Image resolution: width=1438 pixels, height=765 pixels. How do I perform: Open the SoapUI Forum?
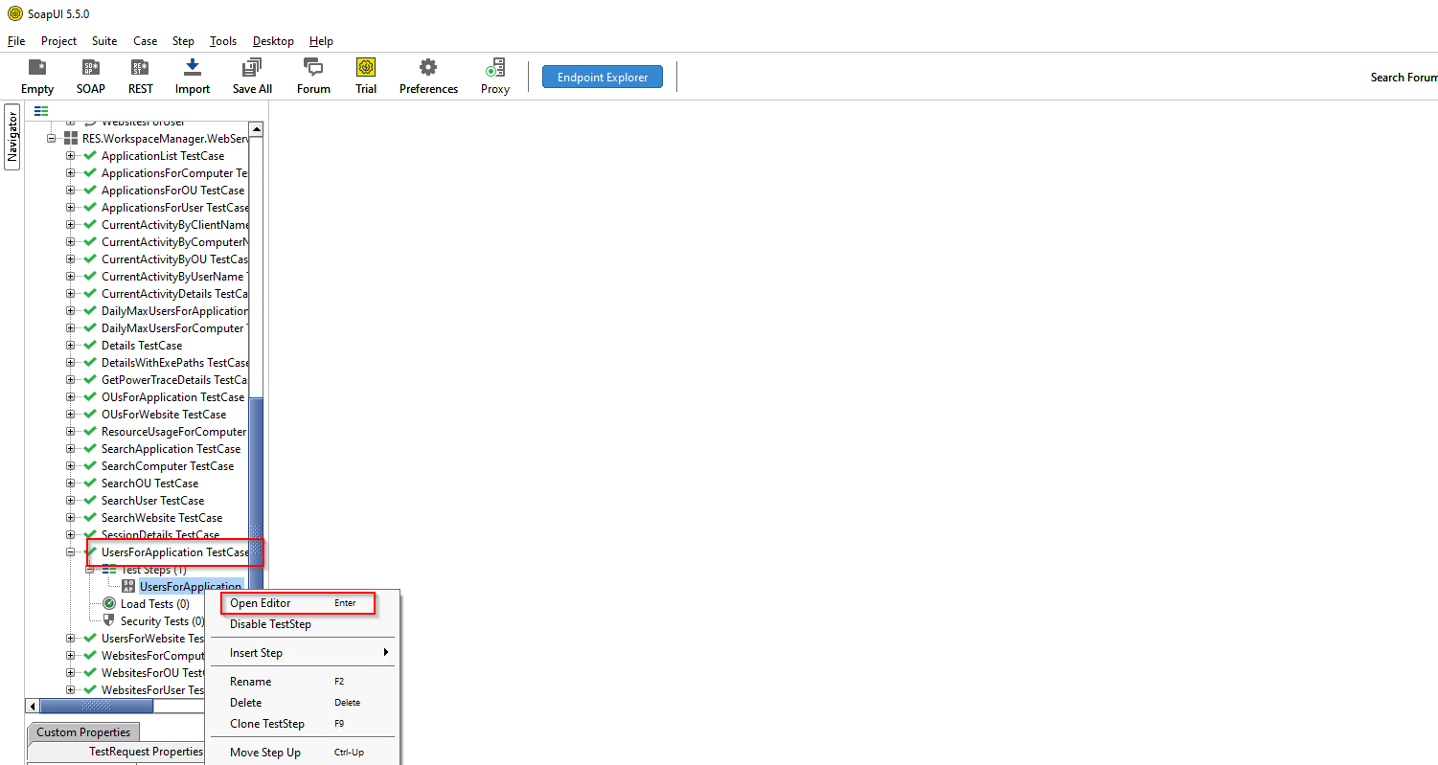(x=313, y=76)
